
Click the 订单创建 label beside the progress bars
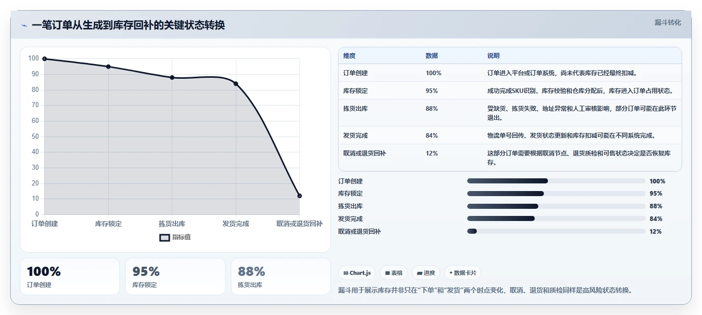[350, 181]
